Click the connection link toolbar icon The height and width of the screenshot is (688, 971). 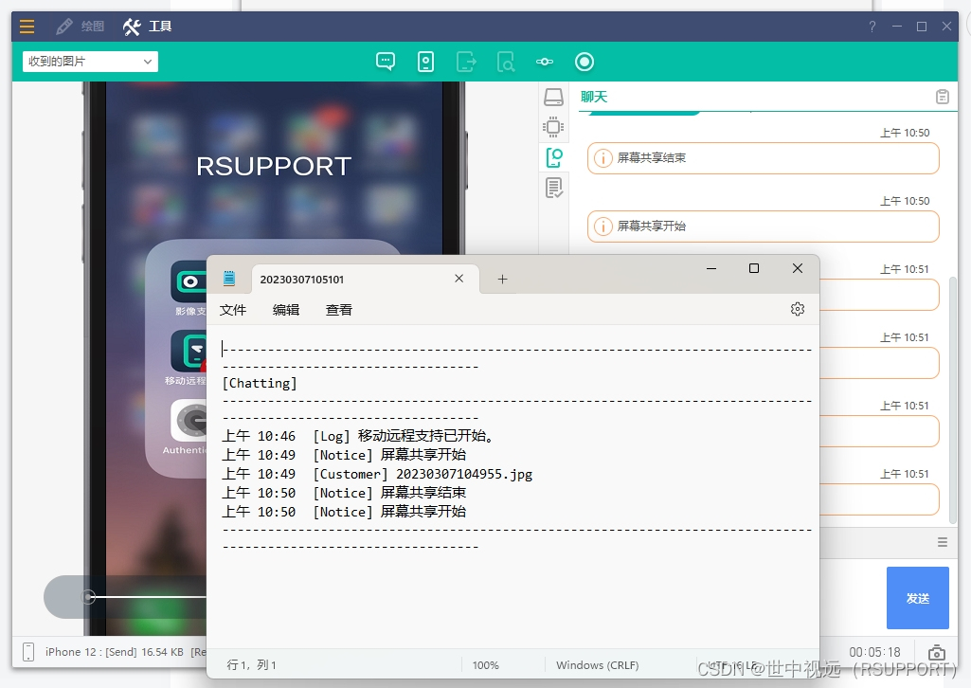pos(545,62)
